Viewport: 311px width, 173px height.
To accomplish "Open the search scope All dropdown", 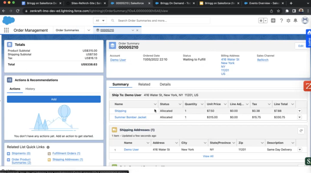I will 100,21.
